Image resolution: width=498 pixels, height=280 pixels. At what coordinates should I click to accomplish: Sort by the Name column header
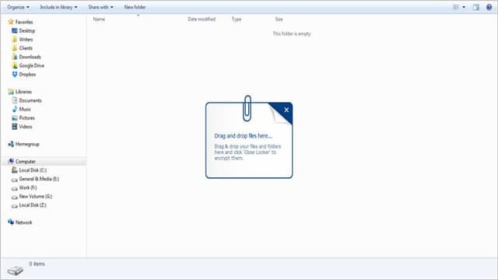coord(99,19)
